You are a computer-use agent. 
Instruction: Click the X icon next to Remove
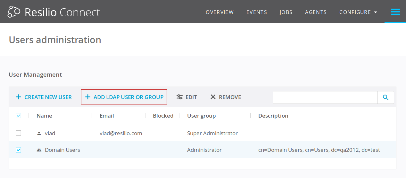(213, 97)
